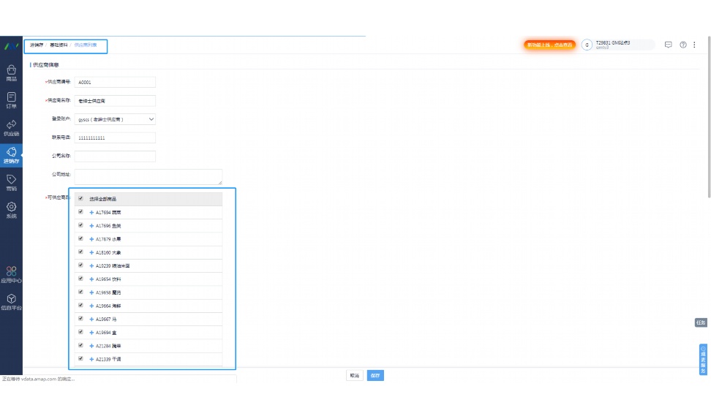
Task: Uncheck the A17879 水果 checkbox
Action: click(80, 238)
